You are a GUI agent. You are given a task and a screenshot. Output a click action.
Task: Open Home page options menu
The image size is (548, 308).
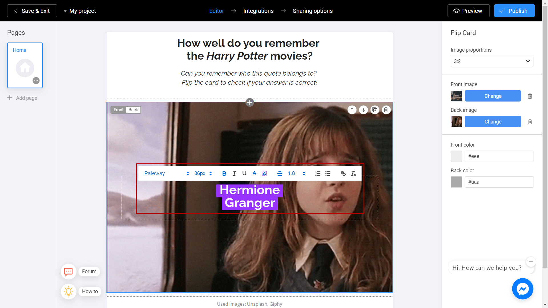(36, 80)
